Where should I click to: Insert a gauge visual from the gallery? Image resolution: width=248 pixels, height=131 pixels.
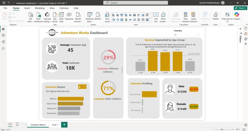click(x=130, y=20)
